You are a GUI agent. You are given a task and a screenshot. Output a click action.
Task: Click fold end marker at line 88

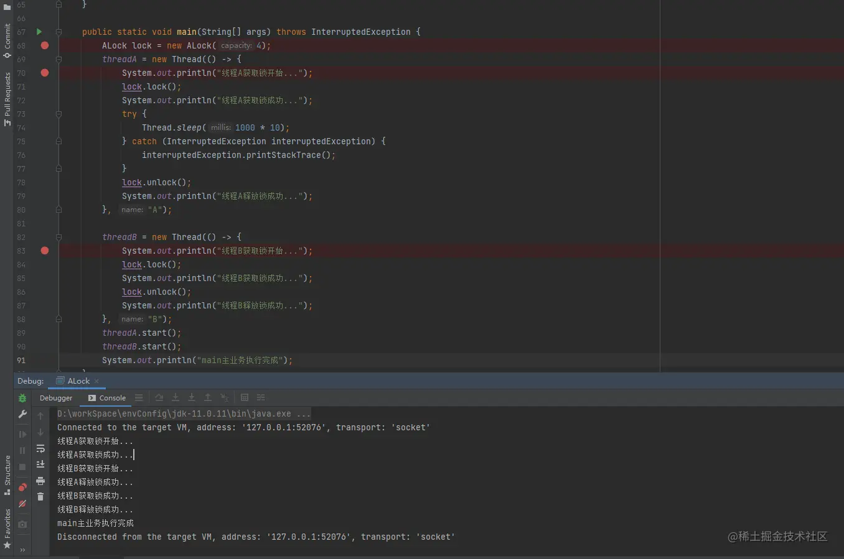click(x=59, y=319)
